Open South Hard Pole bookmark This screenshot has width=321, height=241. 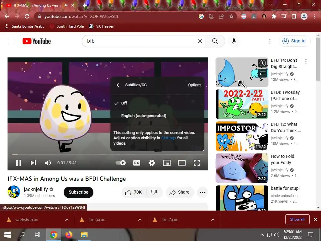pyautogui.click(x=67, y=26)
